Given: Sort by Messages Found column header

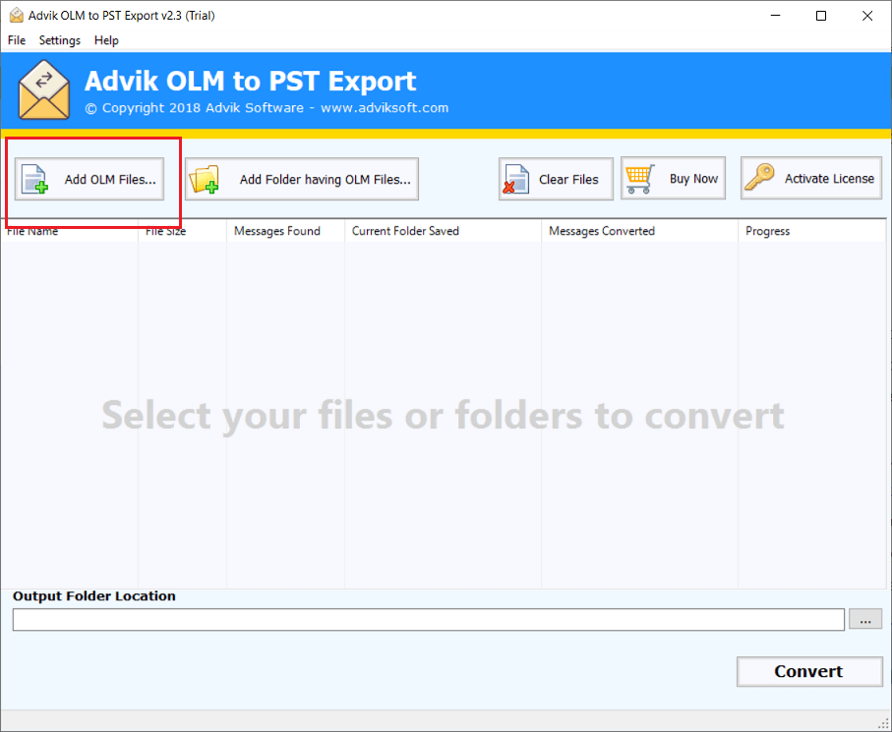Looking at the screenshot, I should pos(285,231).
